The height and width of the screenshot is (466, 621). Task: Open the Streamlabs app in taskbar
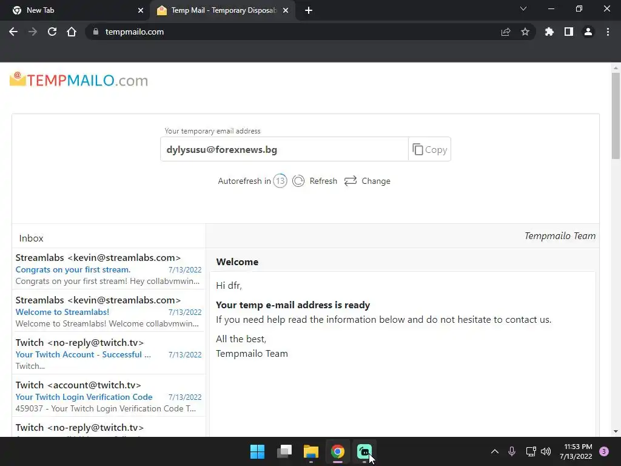[364, 451]
